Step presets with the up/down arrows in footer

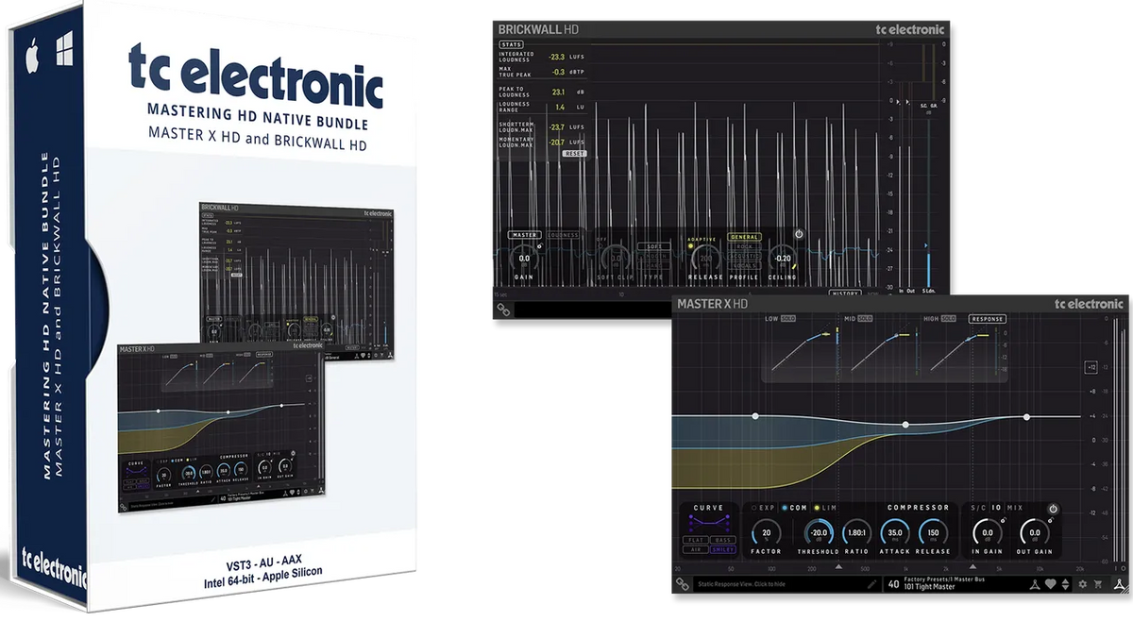(x=1065, y=584)
